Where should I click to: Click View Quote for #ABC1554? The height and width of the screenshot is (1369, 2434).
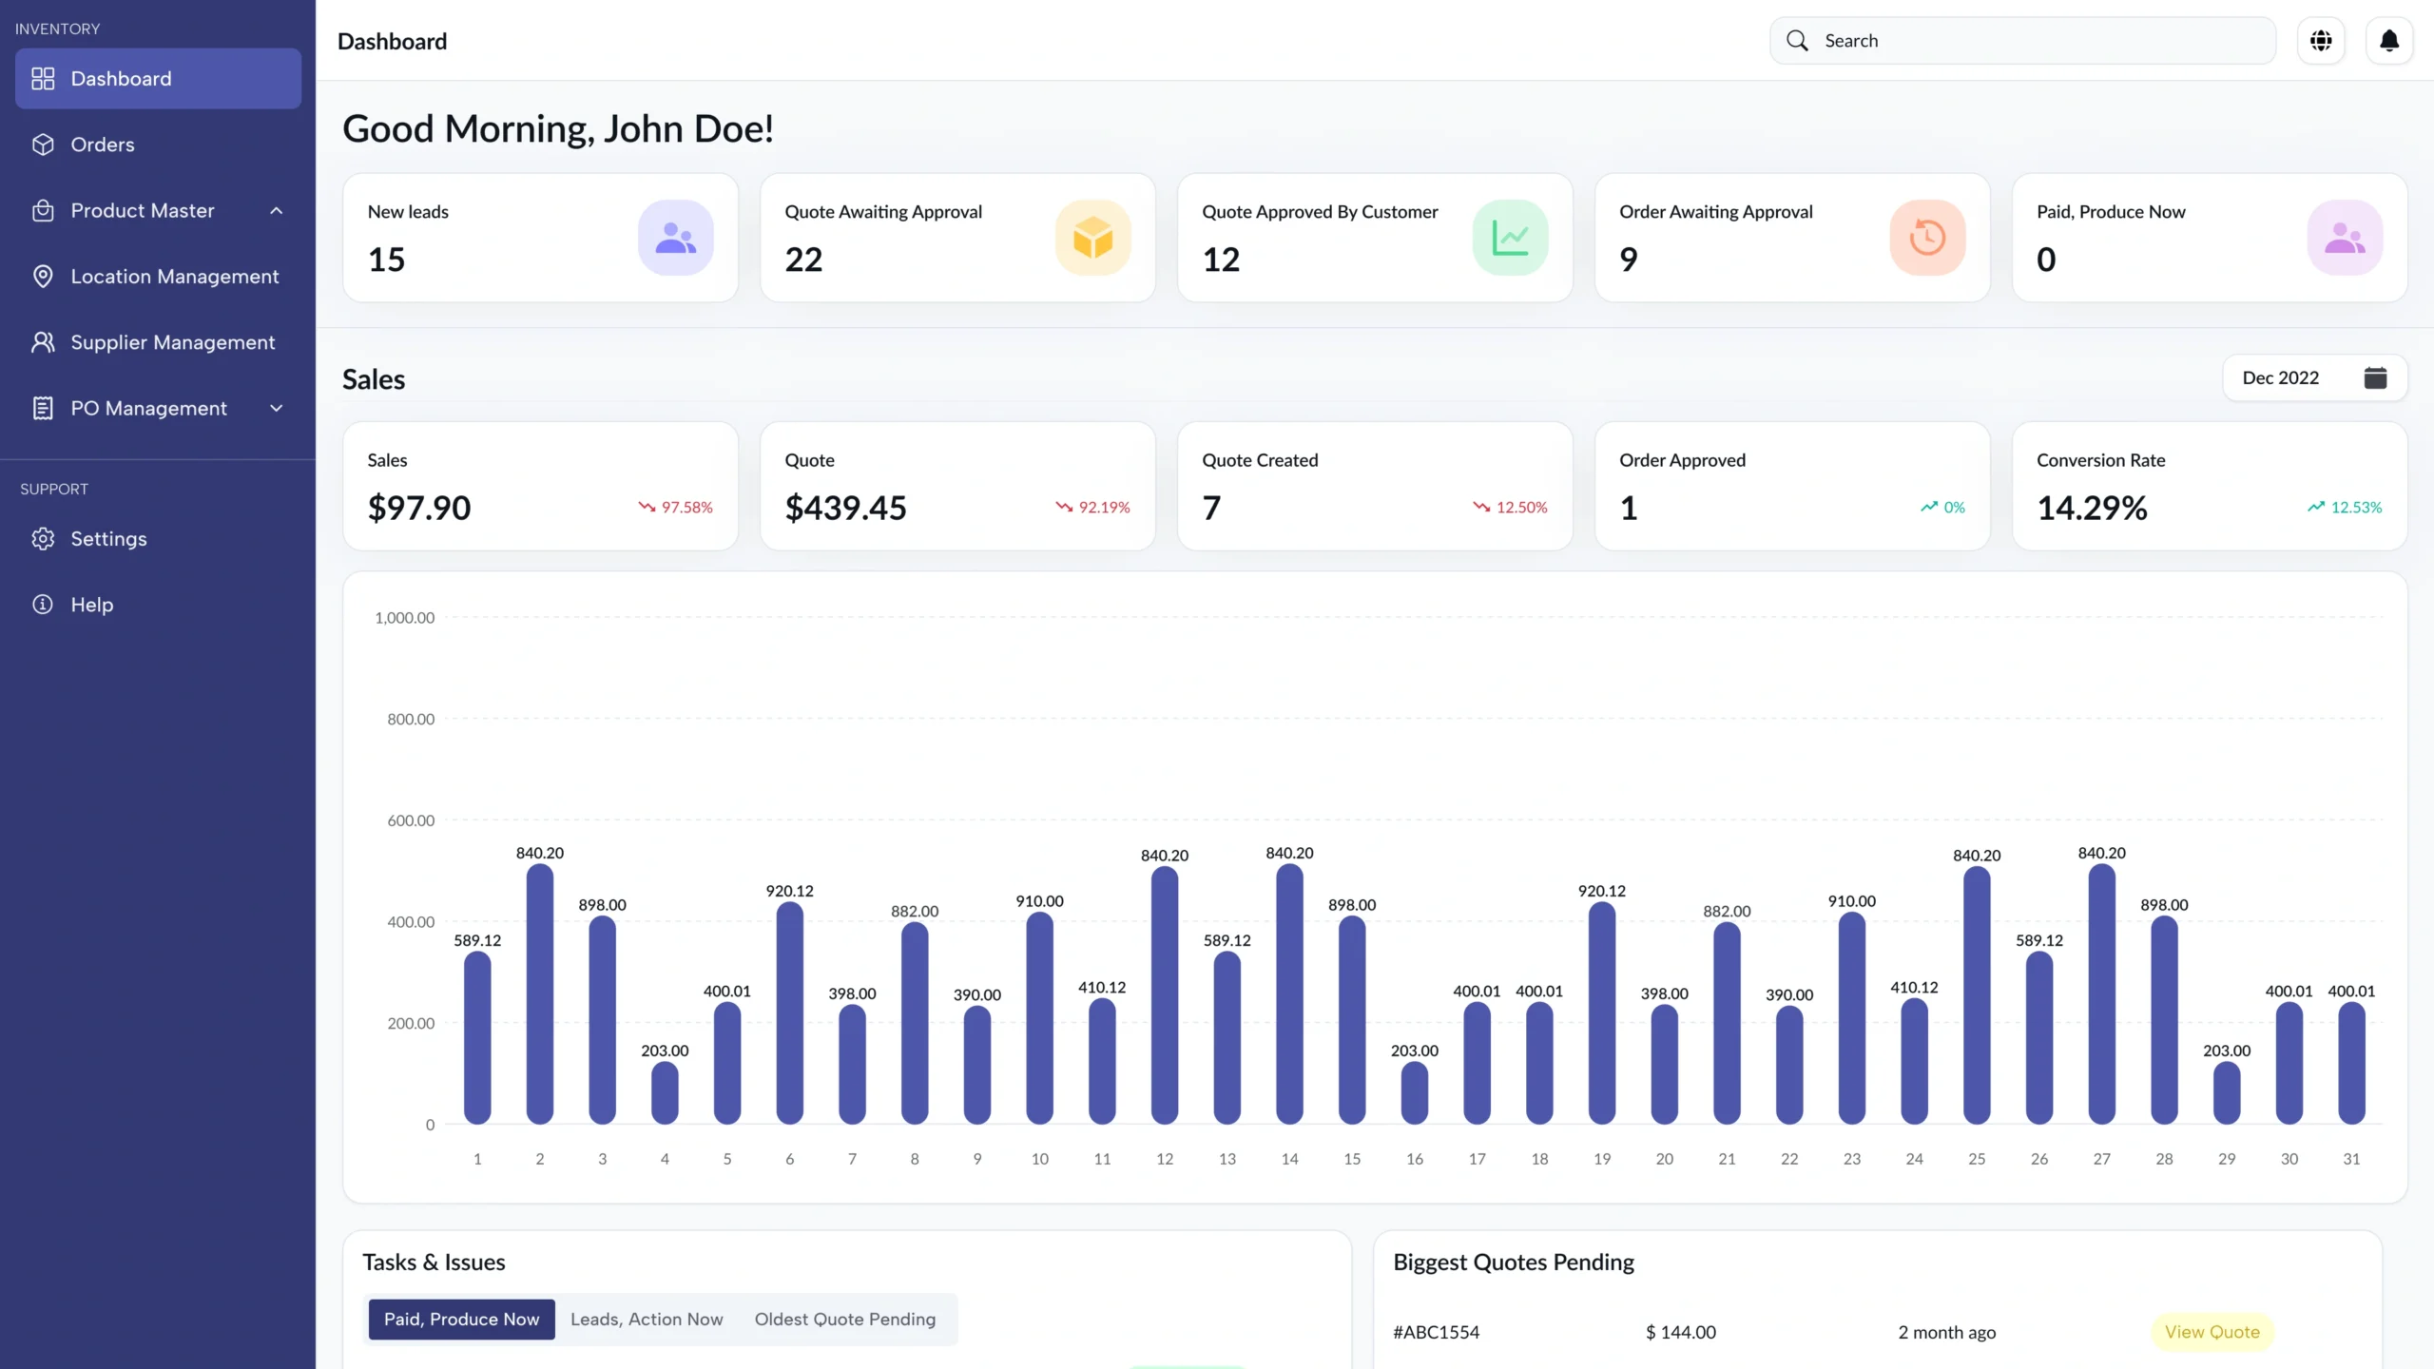pos(2212,1332)
